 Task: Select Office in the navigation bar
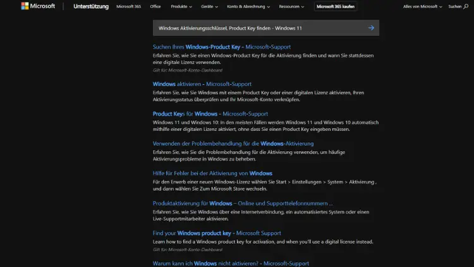tap(155, 6)
